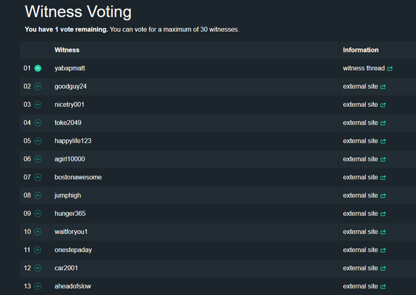Click the vote arrow for happylife123
This screenshot has height=295, width=416.
(x=38, y=141)
